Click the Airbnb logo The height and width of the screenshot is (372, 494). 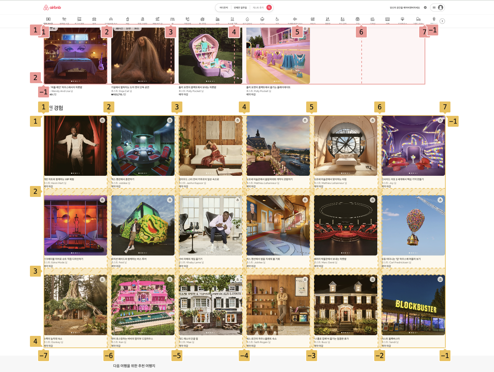pos(52,7)
